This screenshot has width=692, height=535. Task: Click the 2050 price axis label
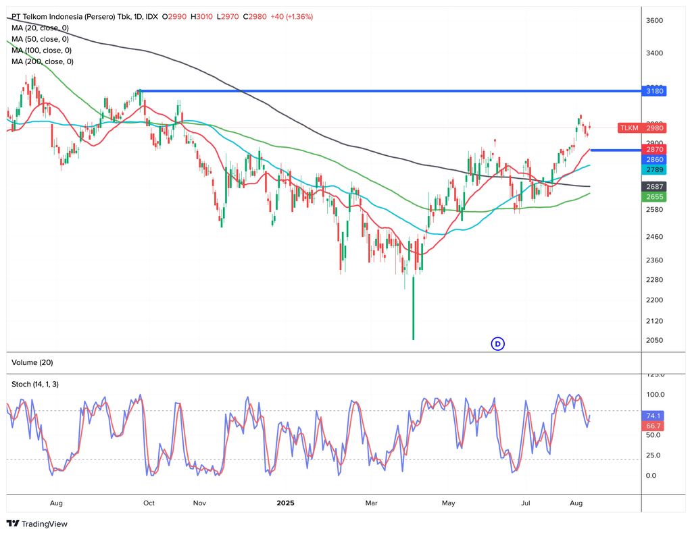[654, 340]
